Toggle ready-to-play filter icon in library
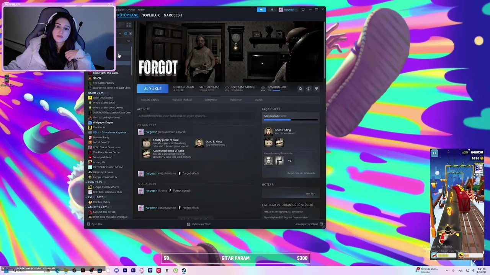Viewport: 490px width, 275px height. tap(130, 34)
